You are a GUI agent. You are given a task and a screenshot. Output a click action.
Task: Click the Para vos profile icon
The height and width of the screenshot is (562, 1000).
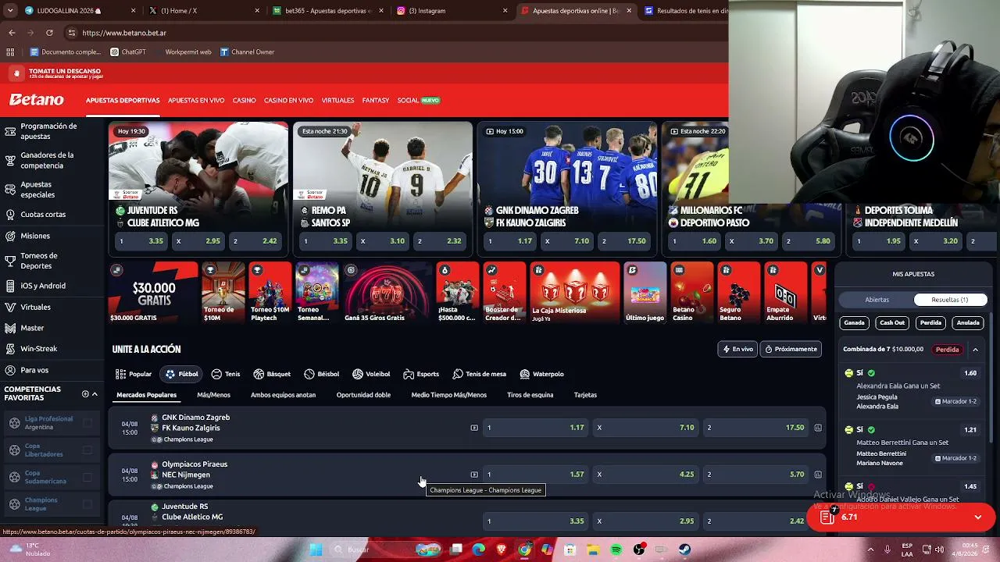10,370
